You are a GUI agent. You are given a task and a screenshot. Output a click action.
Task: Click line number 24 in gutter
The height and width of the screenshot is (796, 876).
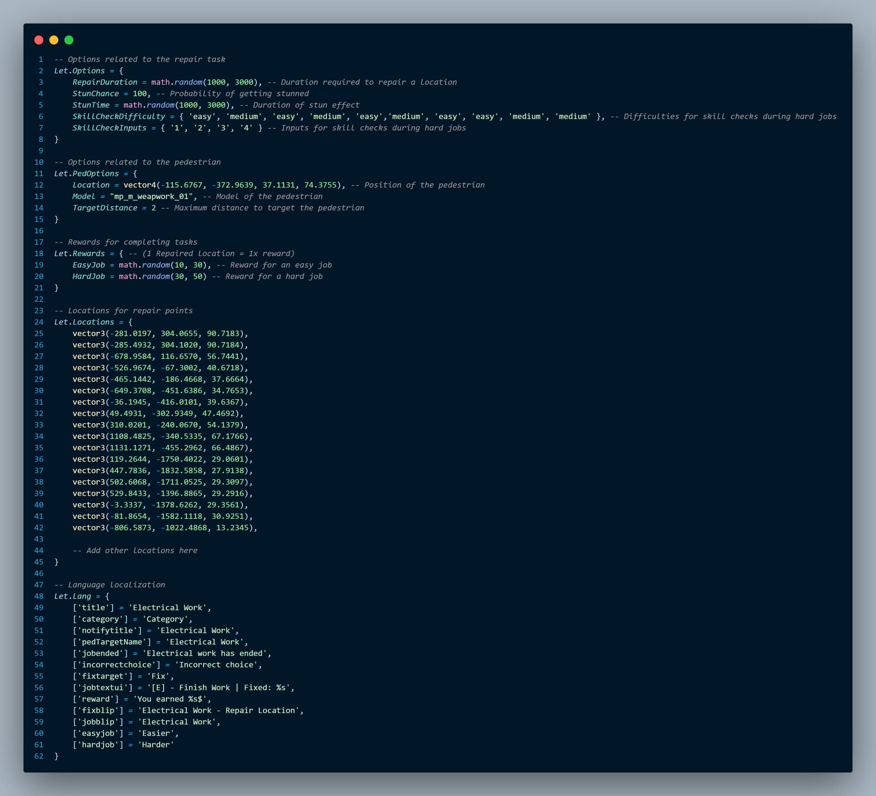tap(39, 322)
